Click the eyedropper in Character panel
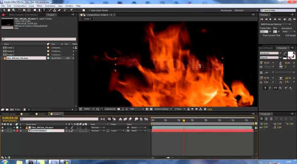The image size is (297, 164). [285, 54]
